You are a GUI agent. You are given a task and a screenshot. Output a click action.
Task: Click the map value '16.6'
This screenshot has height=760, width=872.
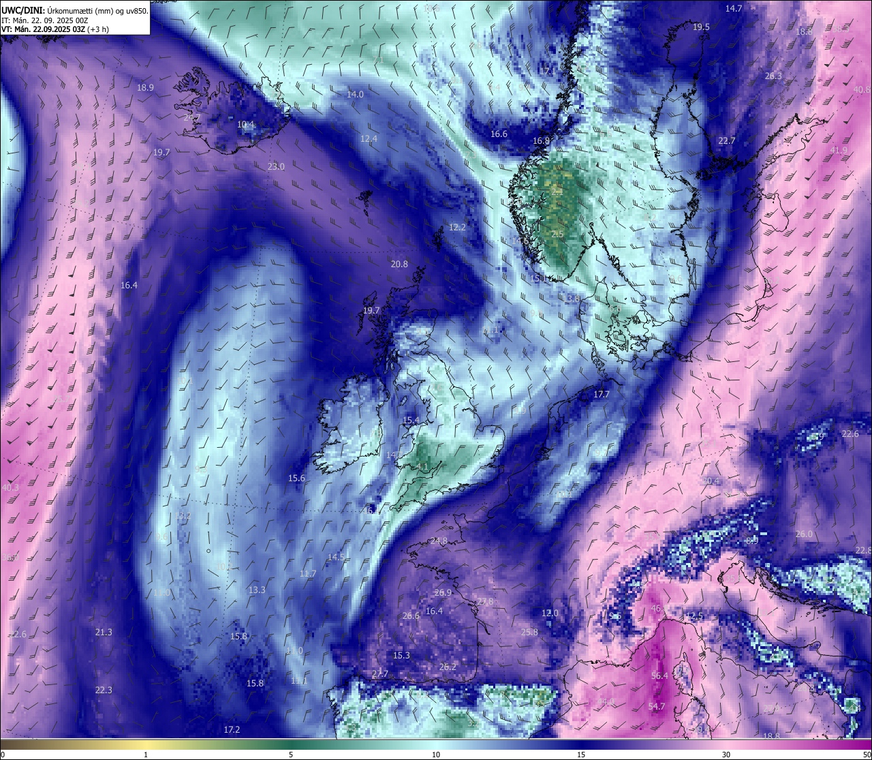tap(499, 134)
